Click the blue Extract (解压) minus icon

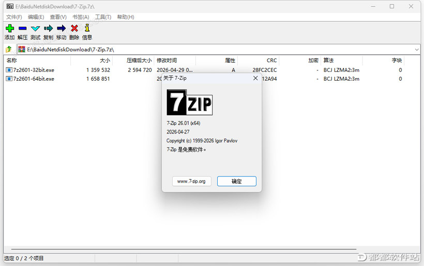(x=22, y=28)
